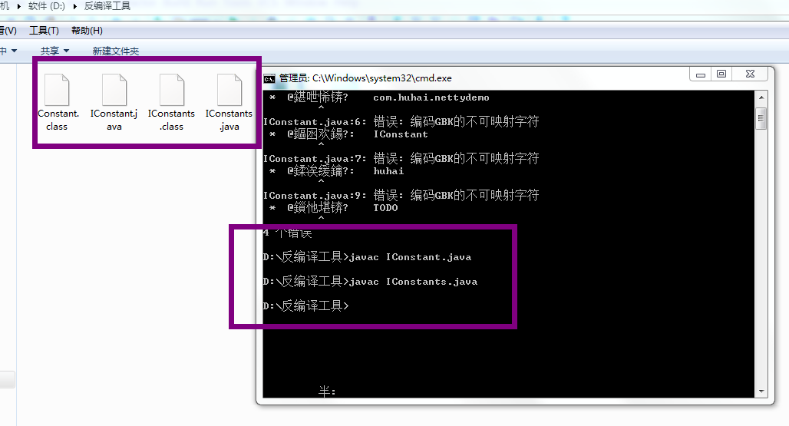Select the IConstants.class file icon

(172, 90)
